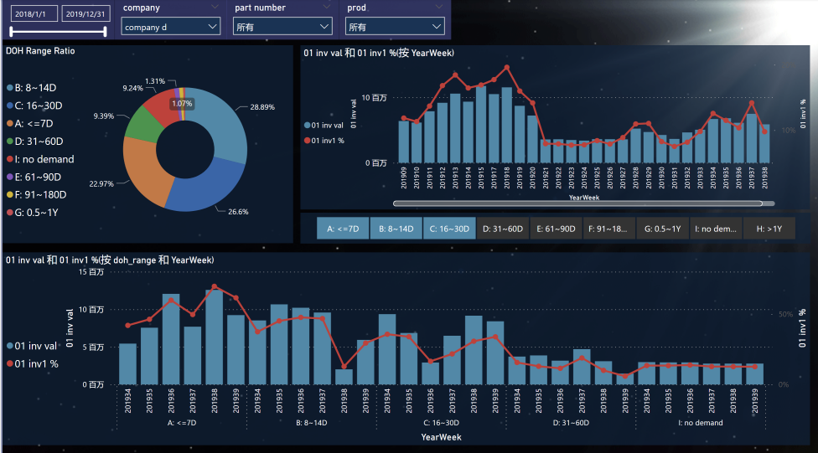818x453 pixels.
Task: Click the red I: no demand legend dot
Action: pyautogui.click(x=10, y=159)
